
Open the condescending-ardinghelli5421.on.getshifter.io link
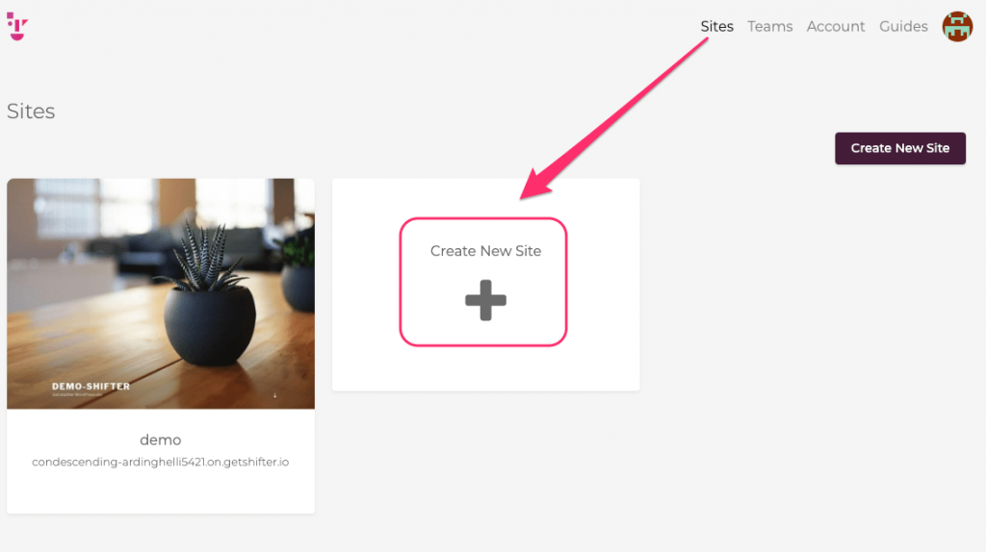(161, 463)
